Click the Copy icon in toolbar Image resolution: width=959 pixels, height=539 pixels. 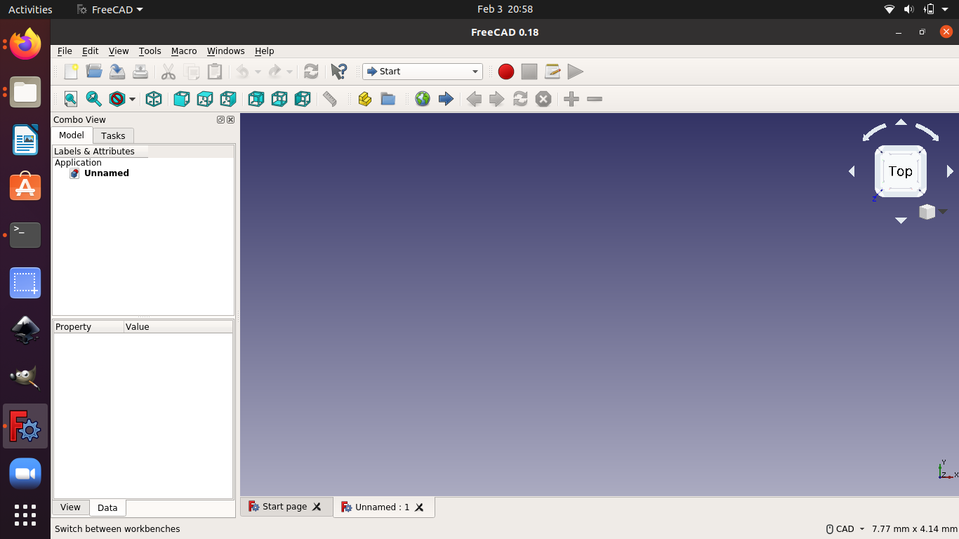(x=192, y=72)
